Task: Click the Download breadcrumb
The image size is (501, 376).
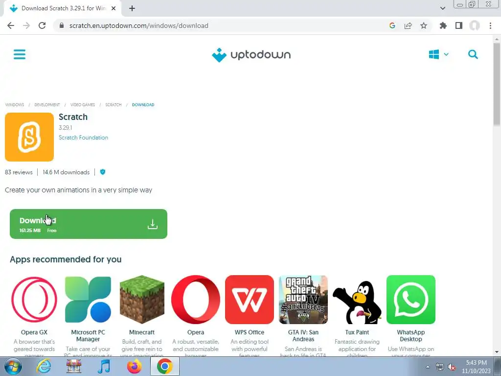Action: (x=143, y=105)
